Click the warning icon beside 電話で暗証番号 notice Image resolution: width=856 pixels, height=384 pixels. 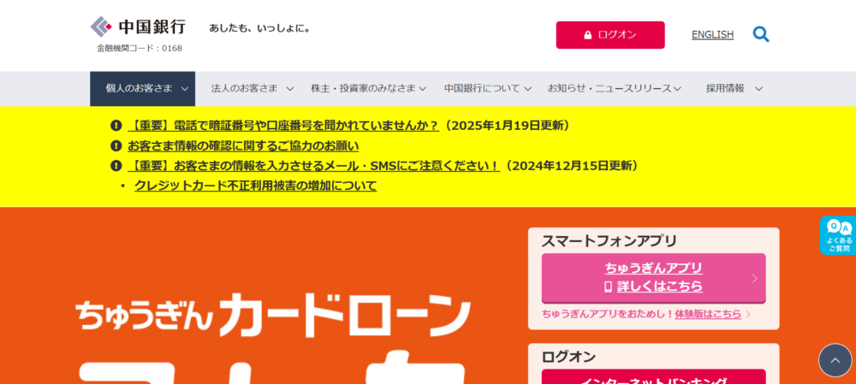116,126
